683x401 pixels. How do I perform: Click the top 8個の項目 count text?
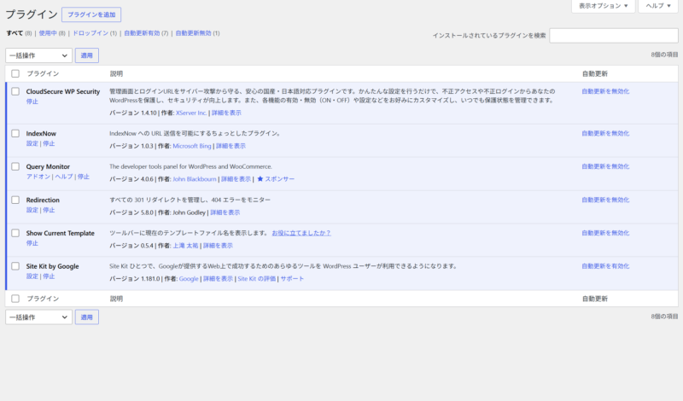[x=664, y=55]
